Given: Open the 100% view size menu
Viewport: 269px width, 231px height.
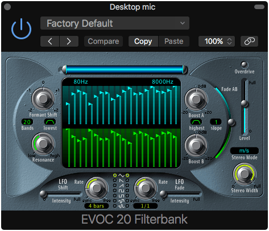Looking at the screenshot, I should tap(217, 41).
